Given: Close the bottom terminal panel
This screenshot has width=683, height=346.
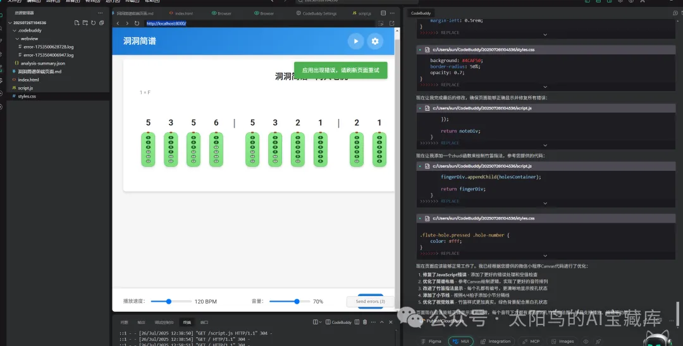Looking at the screenshot, I should click(x=391, y=322).
